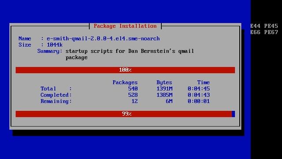282x159 pixels.
Task: Click the Summary label
Action: (50, 51)
